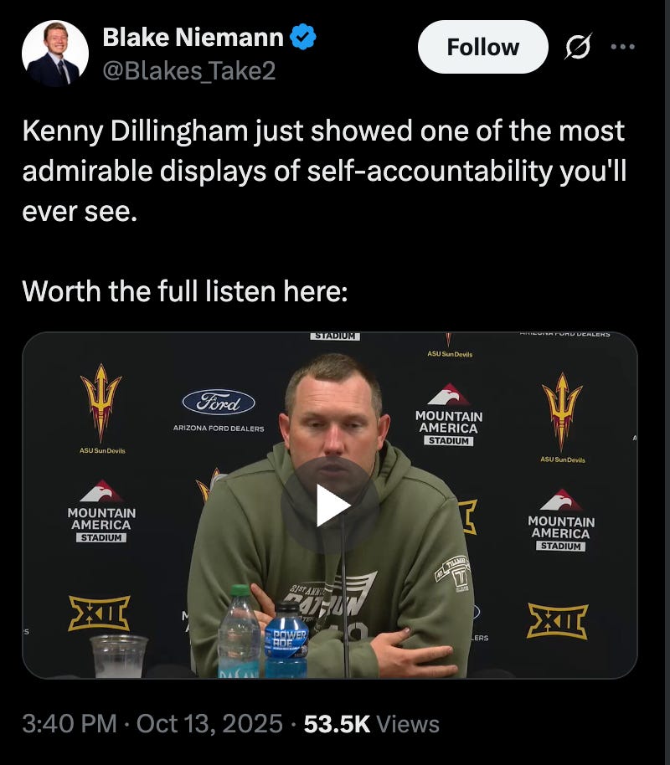This screenshot has height=765, width=670.
Task: Click the 3:40 PM timestamp
Action: click(70, 723)
